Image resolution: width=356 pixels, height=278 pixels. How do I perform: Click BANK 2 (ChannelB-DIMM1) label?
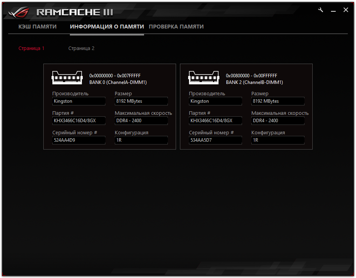255,82
